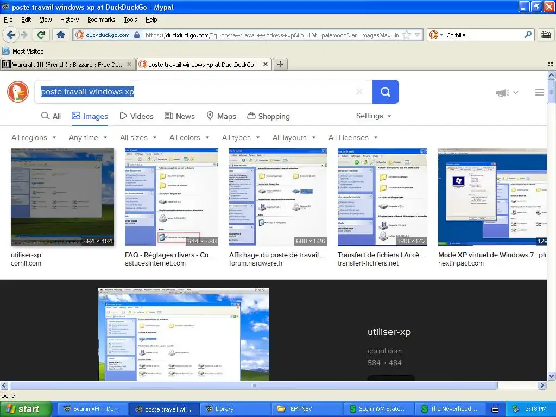Open the Library taskbar window
556x417 pixels.
[235, 409]
